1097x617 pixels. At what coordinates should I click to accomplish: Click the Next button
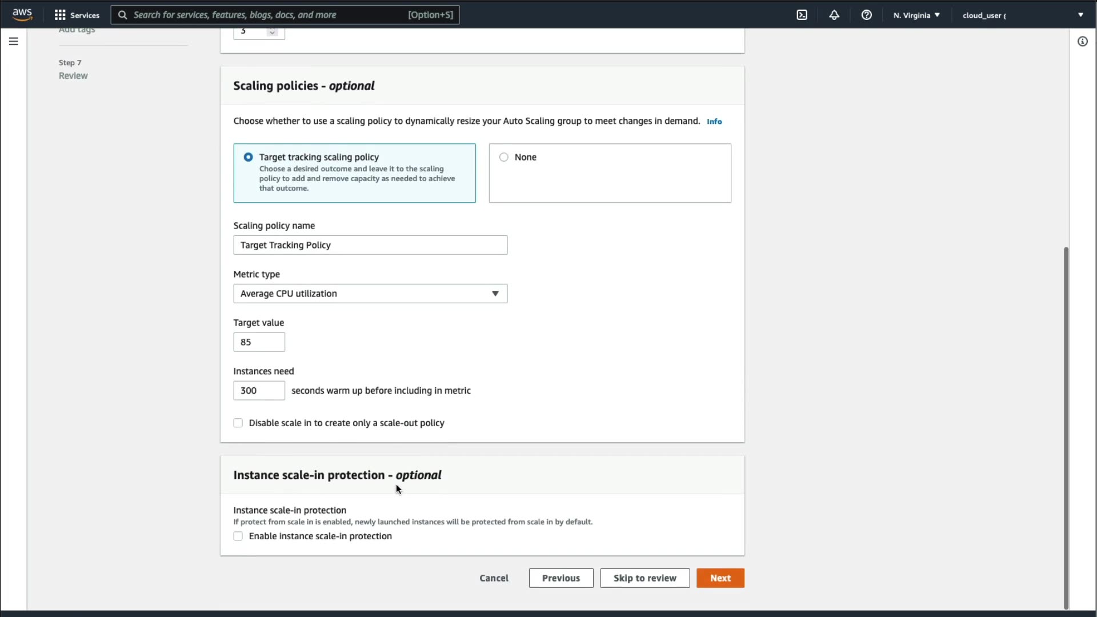720,578
